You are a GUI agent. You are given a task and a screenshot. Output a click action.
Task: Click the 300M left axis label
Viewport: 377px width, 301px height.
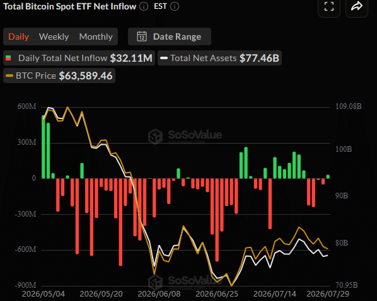pos(26,142)
